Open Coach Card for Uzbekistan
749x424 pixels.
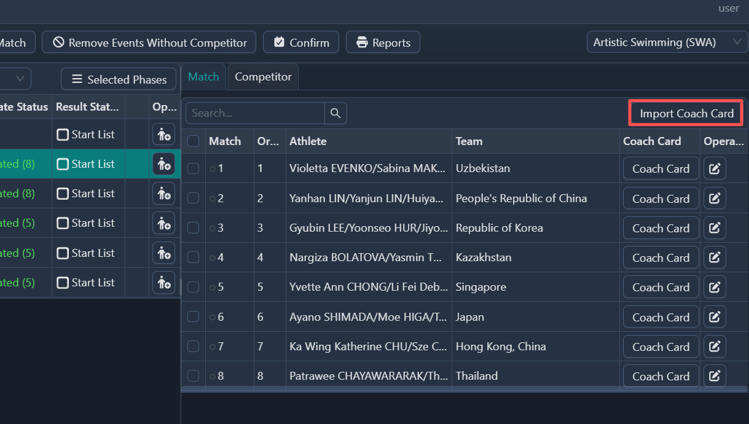(x=661, y=168)
